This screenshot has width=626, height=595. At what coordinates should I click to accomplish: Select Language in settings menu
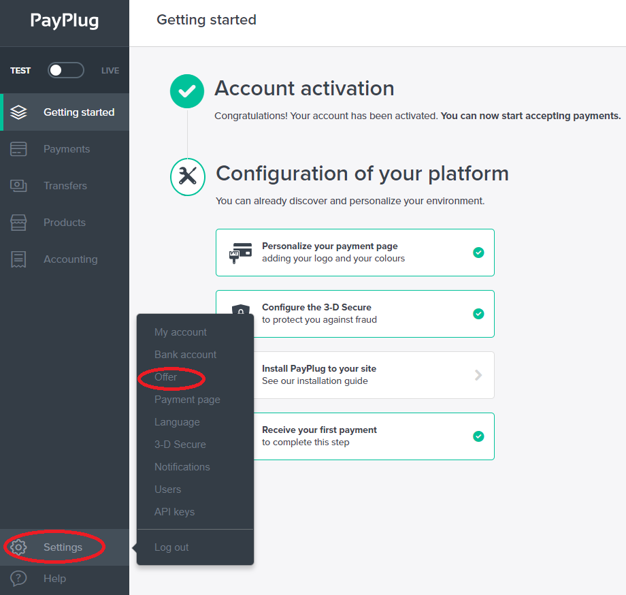(177, 422)
